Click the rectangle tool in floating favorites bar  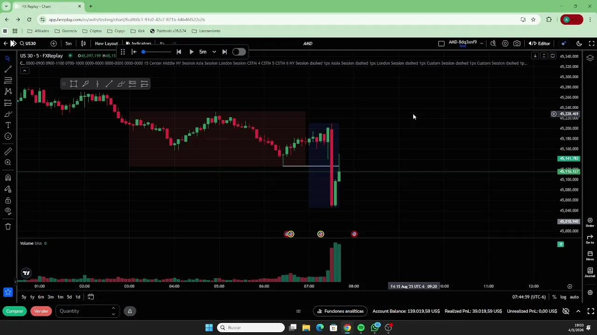click(x=74, y=84)
